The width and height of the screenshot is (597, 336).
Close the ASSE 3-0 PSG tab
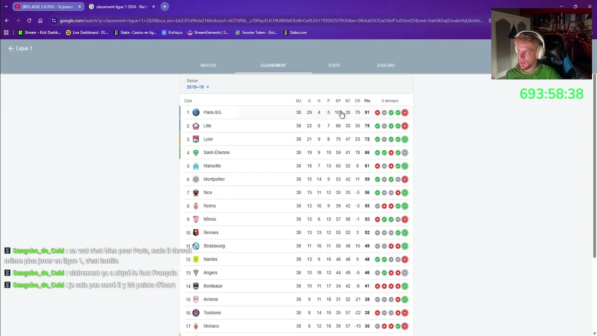[x=79, y=7]
